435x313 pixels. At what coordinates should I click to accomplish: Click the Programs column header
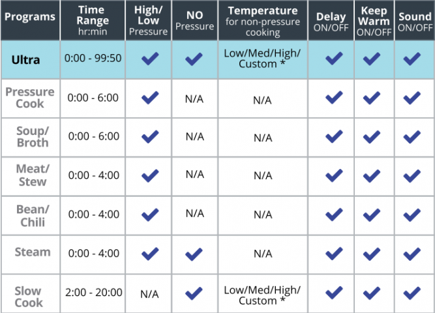pos(30,17)
